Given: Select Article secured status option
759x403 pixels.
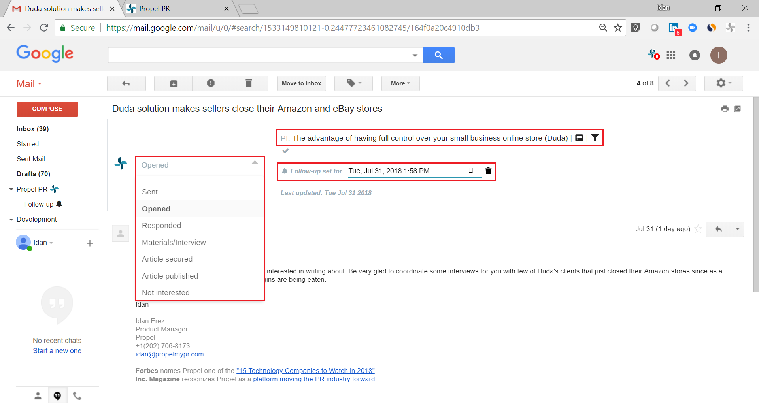Looking at the screenshot, I should pos(200,259).
